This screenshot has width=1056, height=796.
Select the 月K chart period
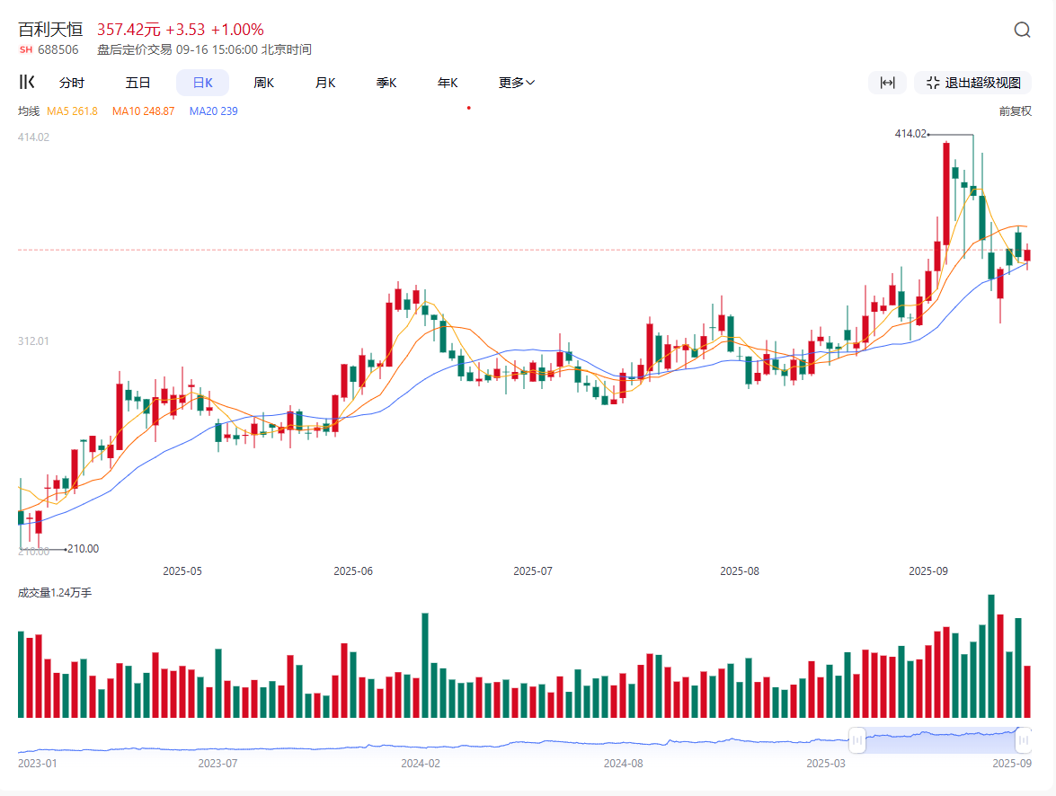[325, 83]
